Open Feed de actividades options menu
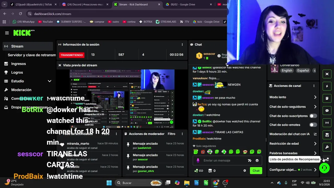Viewport: 334px width, 188px height. point(116,134)
